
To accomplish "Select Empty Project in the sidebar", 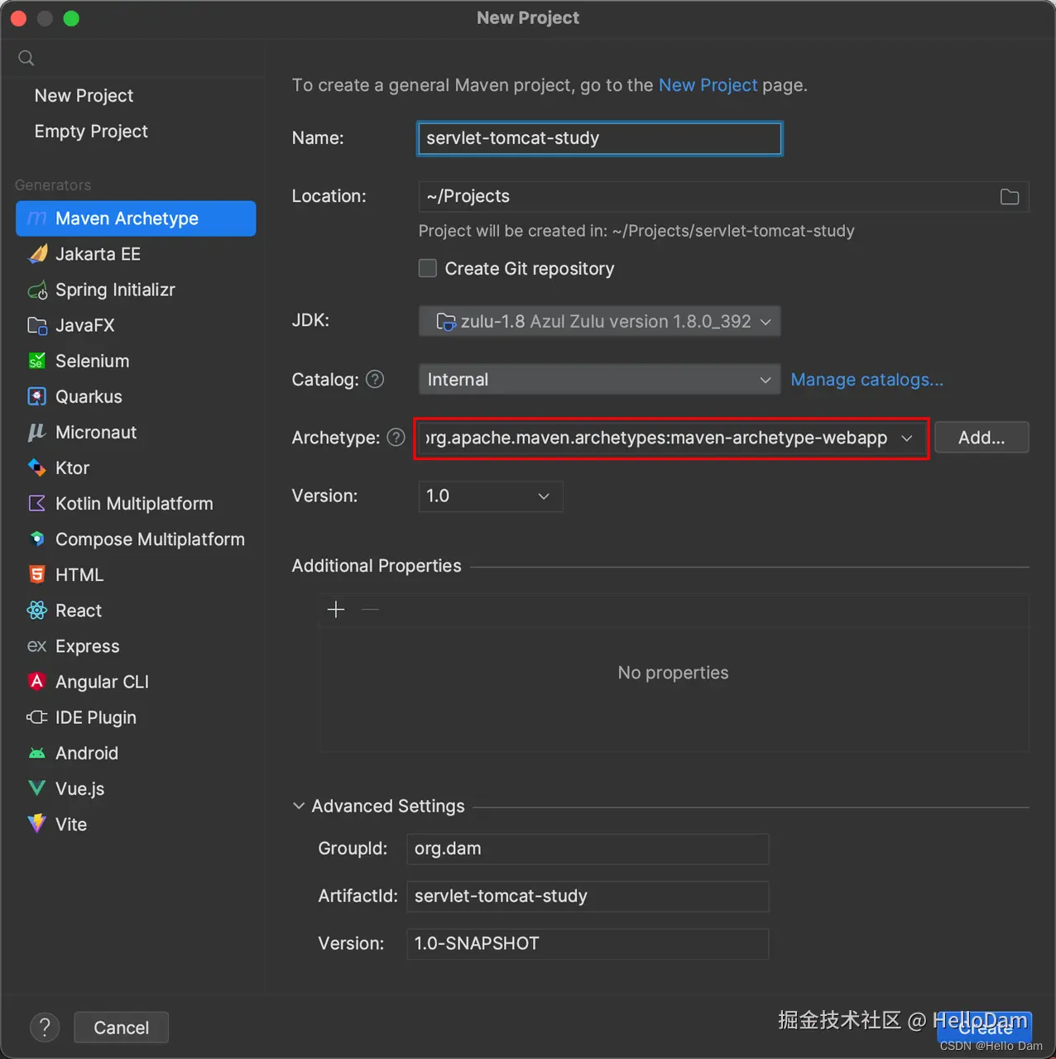I will (91, 132).
